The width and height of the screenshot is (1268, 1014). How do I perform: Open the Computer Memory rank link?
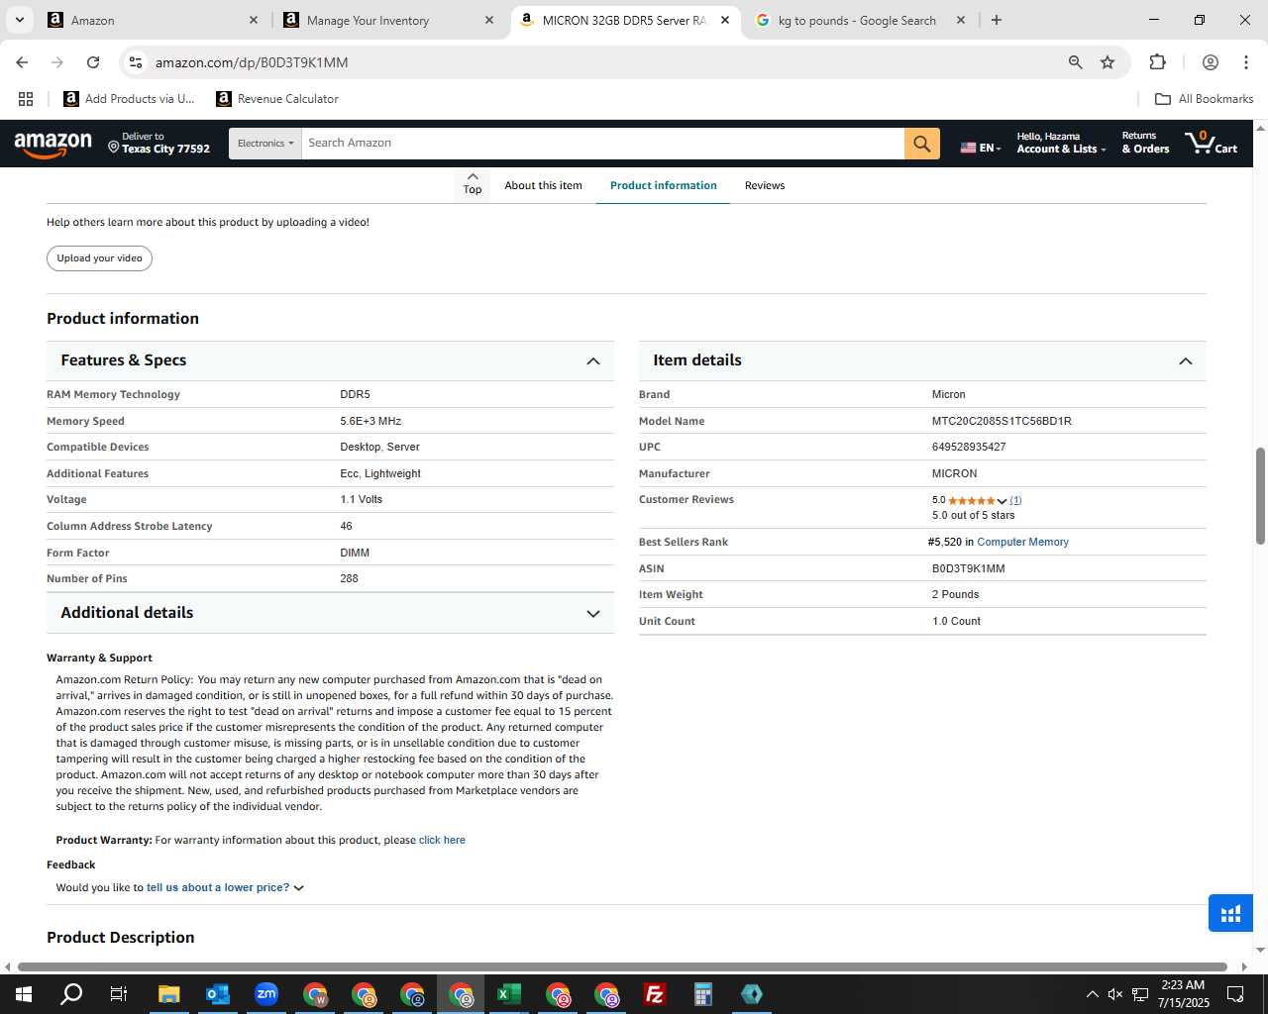point(1022,542)
